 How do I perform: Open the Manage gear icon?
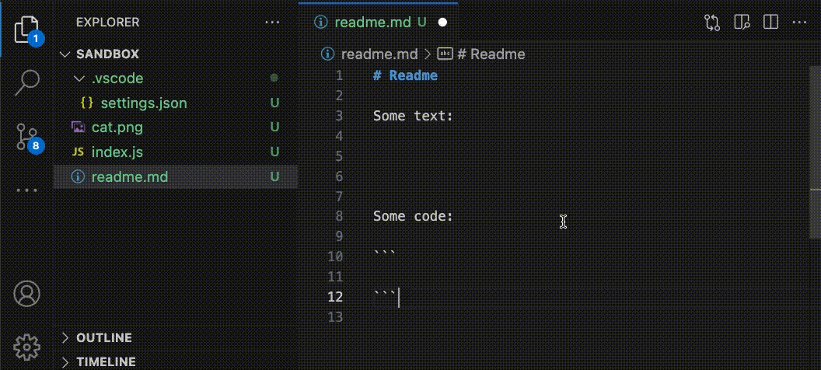pos(26,347)
